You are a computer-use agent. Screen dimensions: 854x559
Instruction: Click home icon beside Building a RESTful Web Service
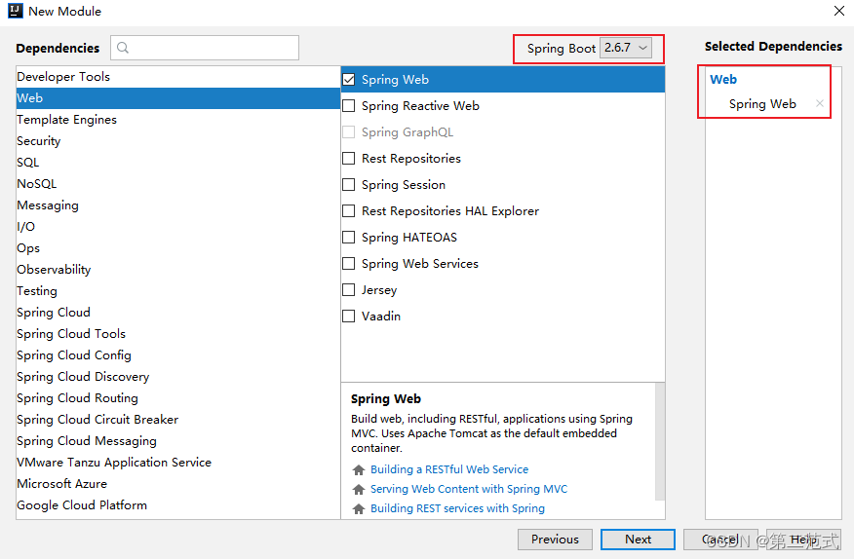coord(359,469)
